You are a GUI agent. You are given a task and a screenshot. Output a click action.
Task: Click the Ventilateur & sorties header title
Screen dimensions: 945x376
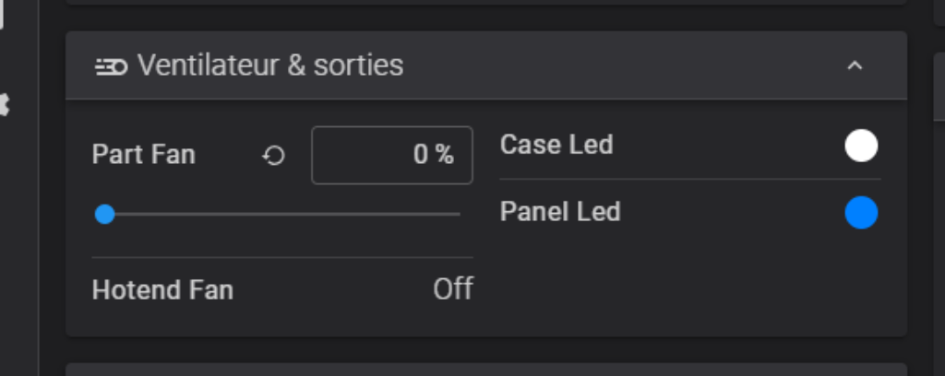coord(270,65)
